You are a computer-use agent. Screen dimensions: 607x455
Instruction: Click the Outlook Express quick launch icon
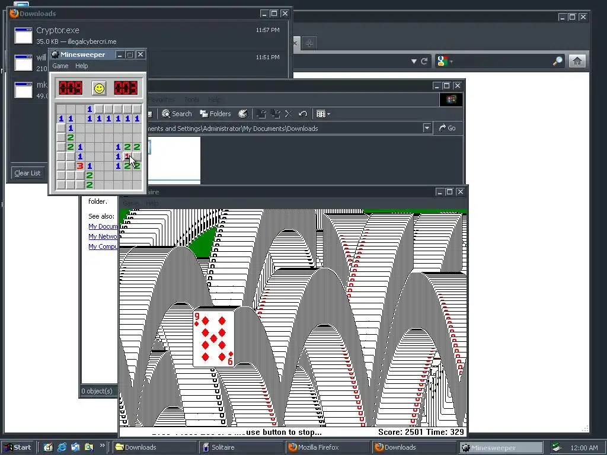tap(75, 447)
